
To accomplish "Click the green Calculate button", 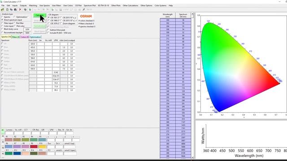I will click(x=39, y=15).
